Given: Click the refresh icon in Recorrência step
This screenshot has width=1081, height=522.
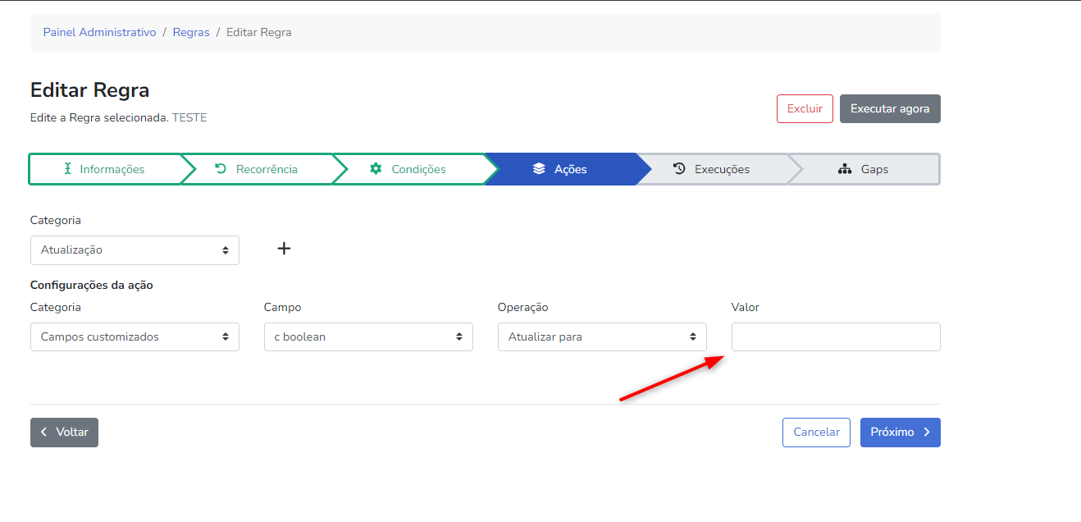Looking at the screenshot, I should click(x=221, y=169).
